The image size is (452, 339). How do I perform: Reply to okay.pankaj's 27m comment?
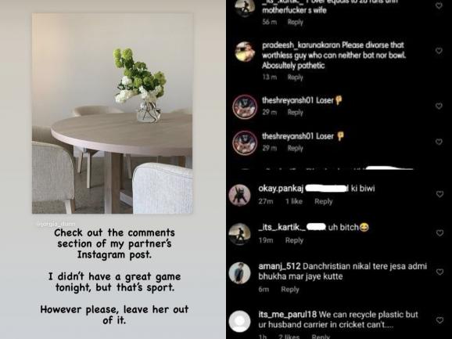324,201
